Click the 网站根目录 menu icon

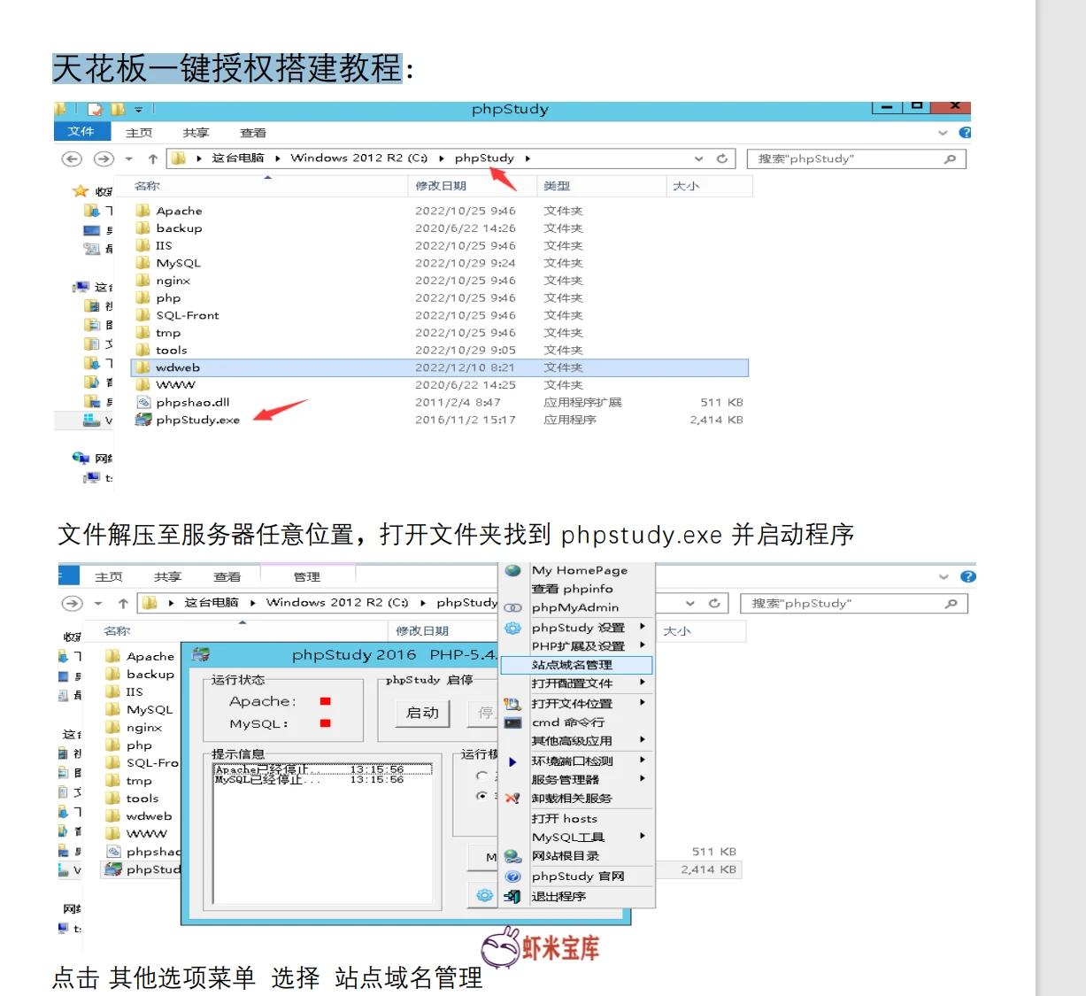coord(512,856)
